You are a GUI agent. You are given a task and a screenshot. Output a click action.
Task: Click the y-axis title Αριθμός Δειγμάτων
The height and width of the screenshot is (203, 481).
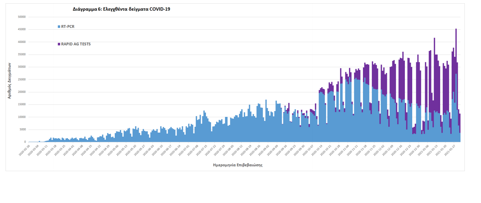(10, 81)
